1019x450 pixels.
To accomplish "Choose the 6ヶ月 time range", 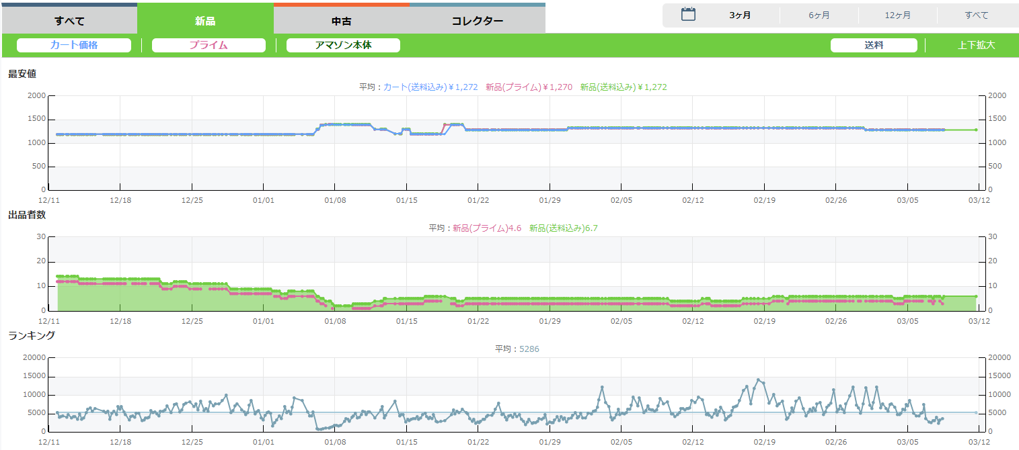I will click(x=819, y=15).
